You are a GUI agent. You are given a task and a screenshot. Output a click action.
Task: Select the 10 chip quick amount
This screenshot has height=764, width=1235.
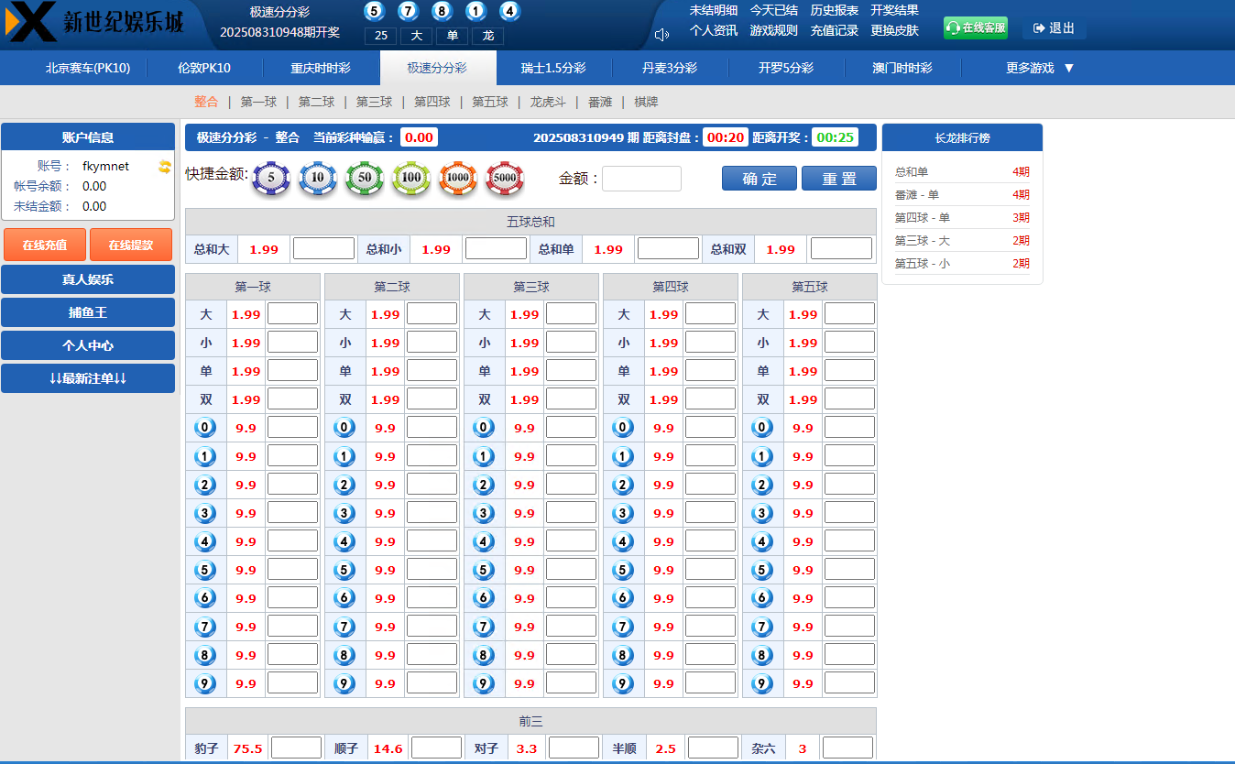pos(317,179)
